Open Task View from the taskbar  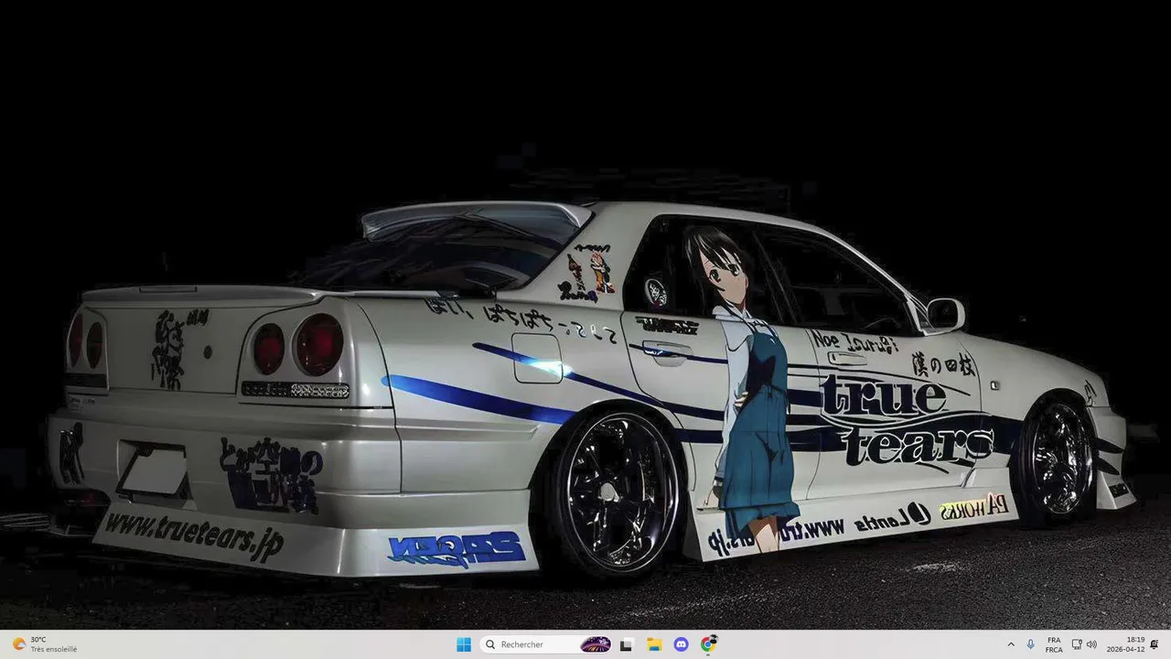(x=626, y=644)
